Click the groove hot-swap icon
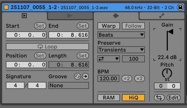This screenshot has height=108, width=187. pos(78,77)
